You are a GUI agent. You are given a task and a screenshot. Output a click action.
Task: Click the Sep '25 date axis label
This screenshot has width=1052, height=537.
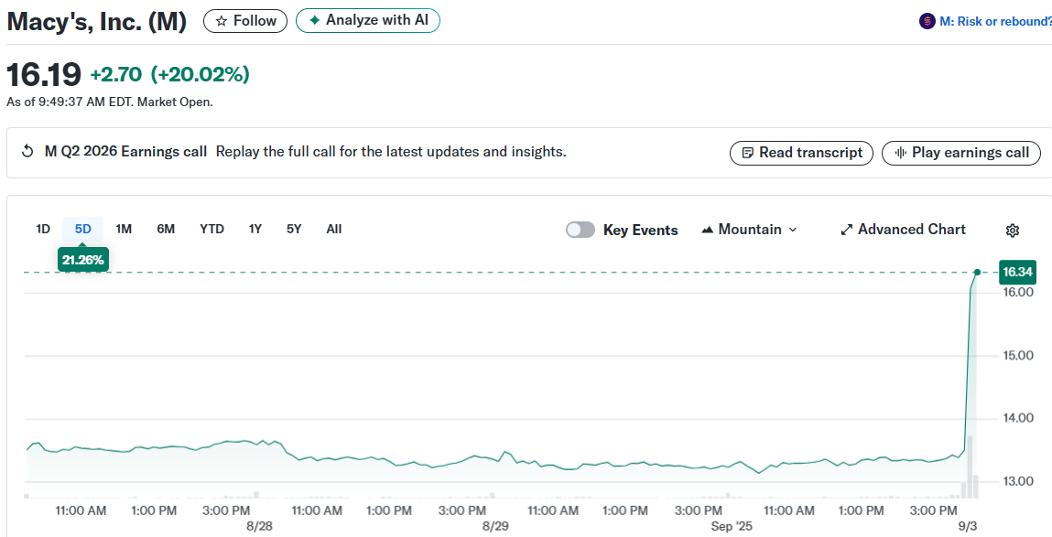coord(732,526)
